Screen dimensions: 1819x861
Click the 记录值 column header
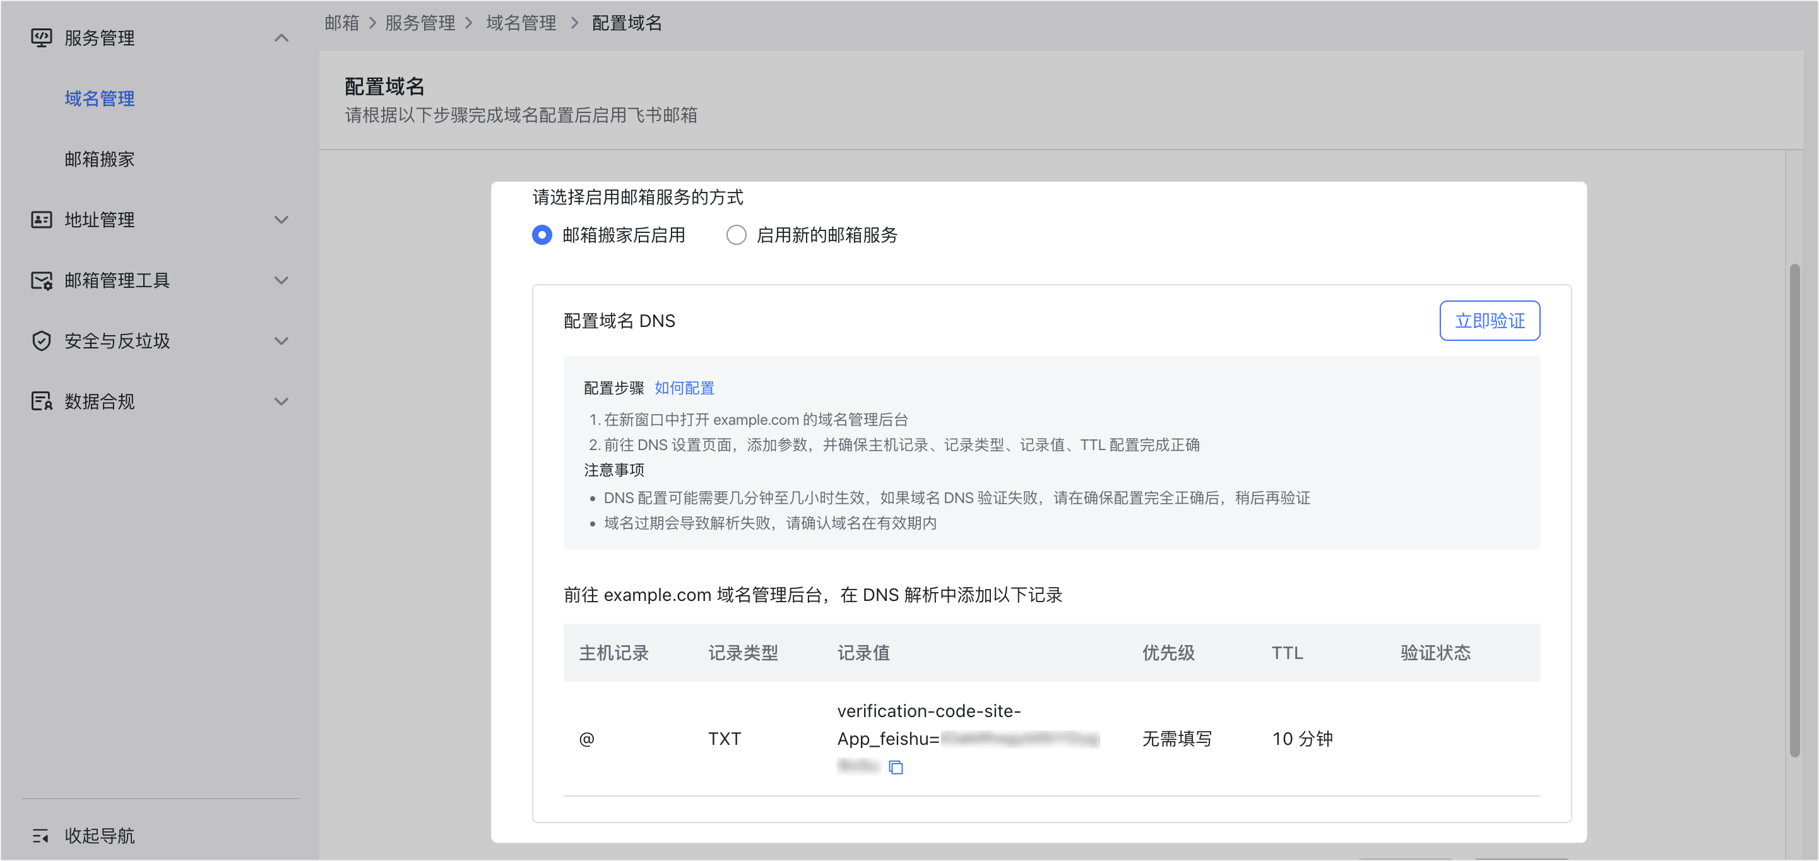pyautogui.click(x=863, y=653)
